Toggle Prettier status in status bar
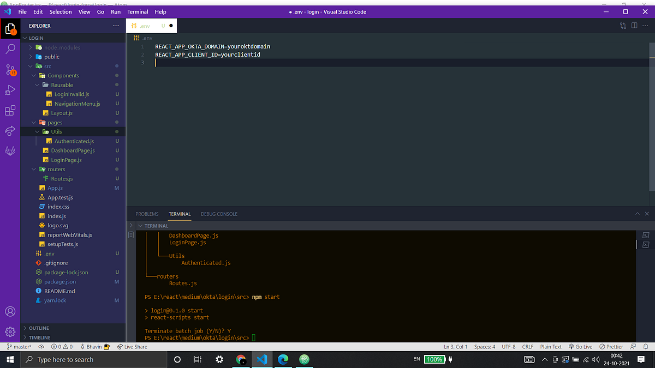 click(611, 346)
